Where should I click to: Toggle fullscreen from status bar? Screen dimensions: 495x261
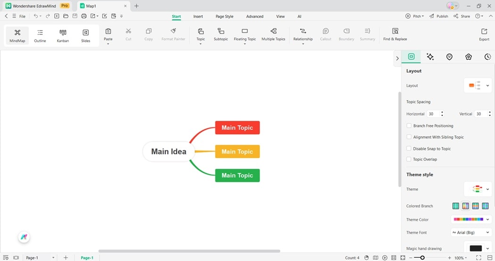click(478, 258)
